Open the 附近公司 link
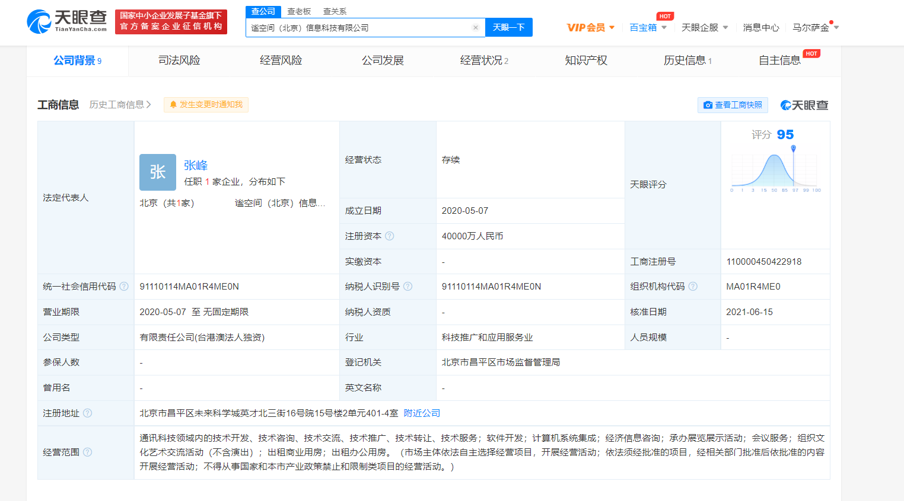 [422, 413]
